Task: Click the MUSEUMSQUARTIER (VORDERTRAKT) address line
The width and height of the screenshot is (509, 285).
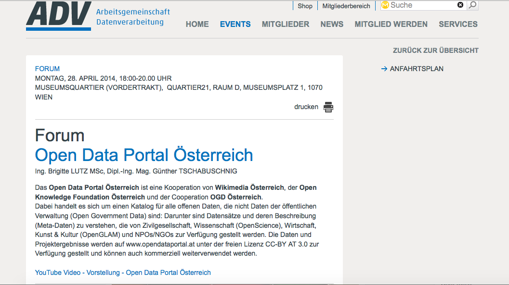Action: [179, 92]
